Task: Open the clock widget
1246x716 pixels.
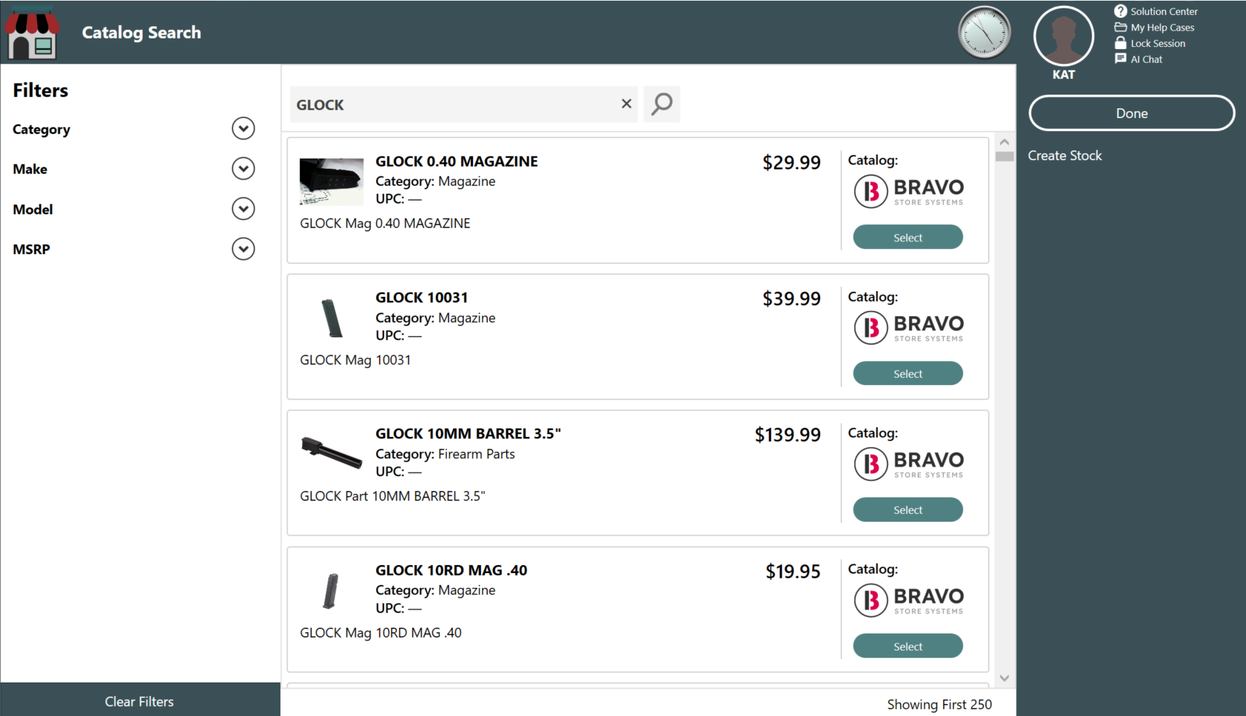Action: 985,33
